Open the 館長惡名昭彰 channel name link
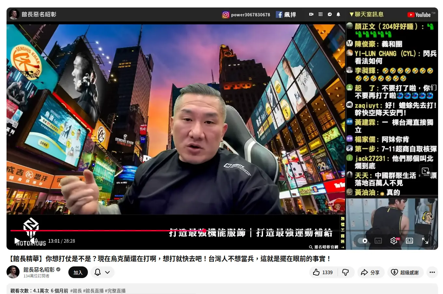Screen dimensions: 443x294 point(39,270)
